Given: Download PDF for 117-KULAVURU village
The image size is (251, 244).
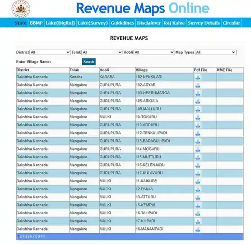Looking at the screenshot, I should [x=198, y=173].
